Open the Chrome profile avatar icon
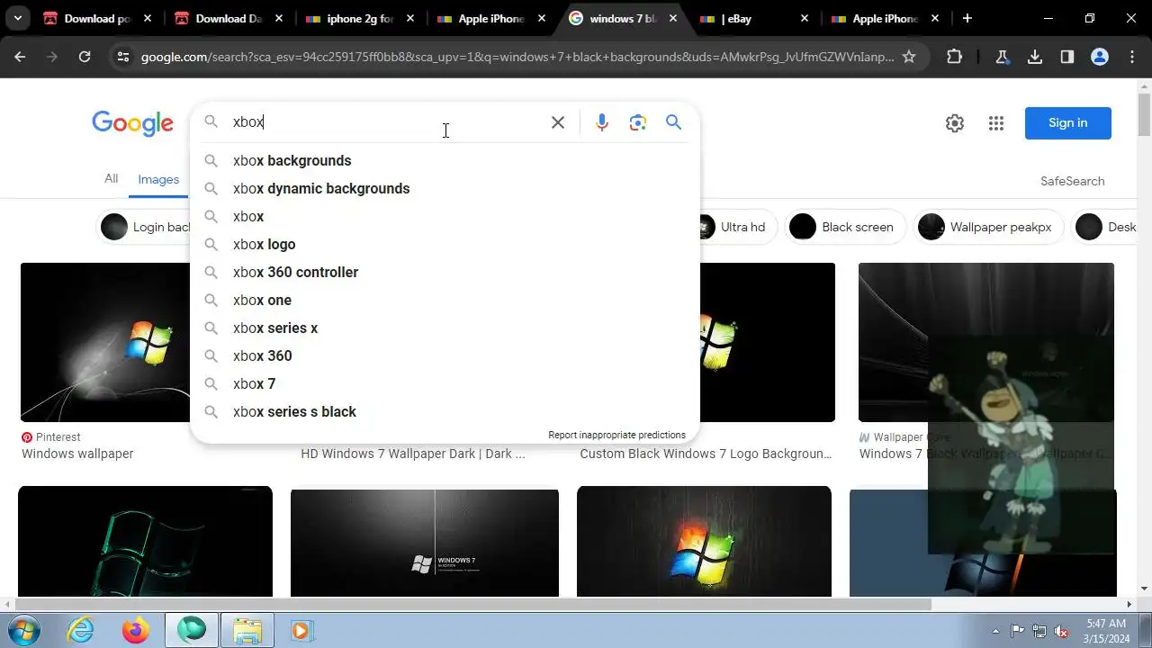The width and height of the screenshot is (1152, 648). (x=1100, y=57)
